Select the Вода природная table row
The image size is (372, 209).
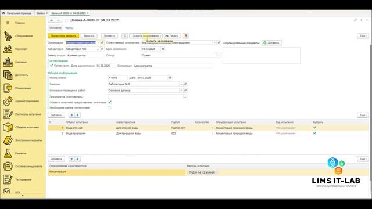click(x=208, y=133)
